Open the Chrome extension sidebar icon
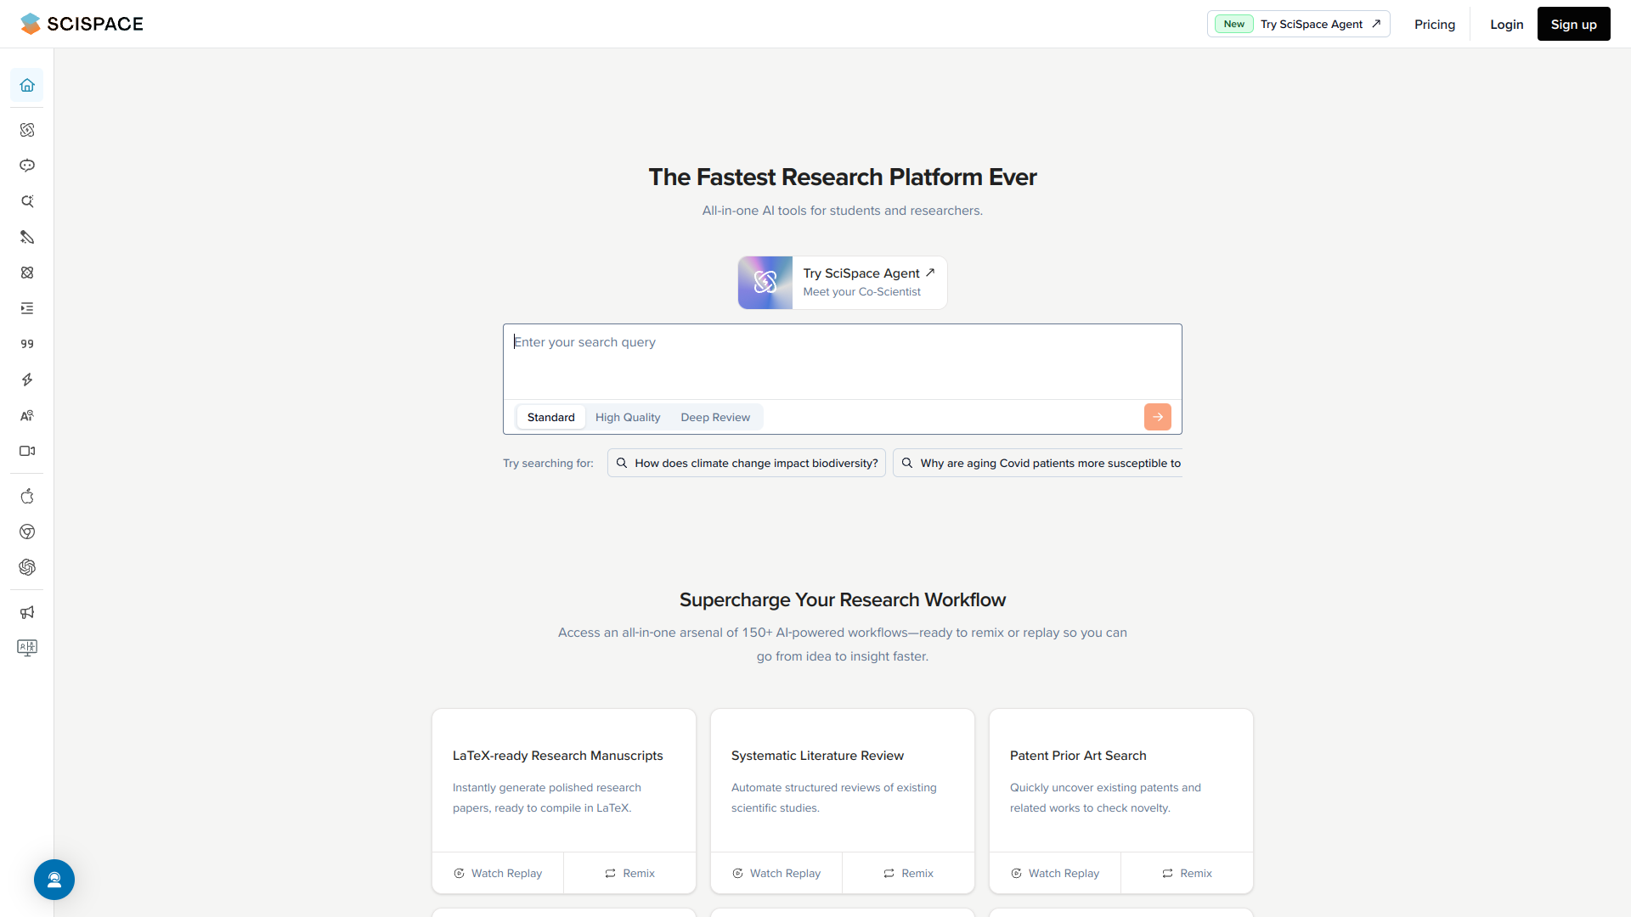1631x917 pixels. coord(26,532)
